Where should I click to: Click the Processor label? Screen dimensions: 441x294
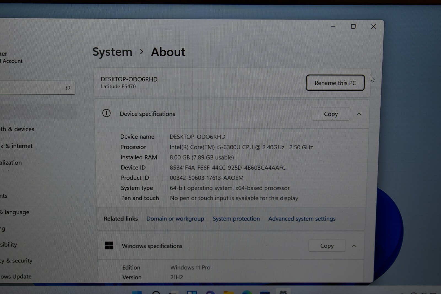[x=133, y=147]
